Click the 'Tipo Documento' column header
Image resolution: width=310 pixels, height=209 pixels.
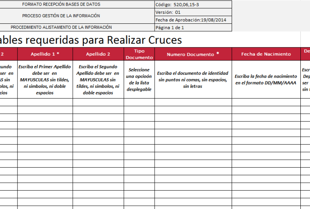[139, 54]
